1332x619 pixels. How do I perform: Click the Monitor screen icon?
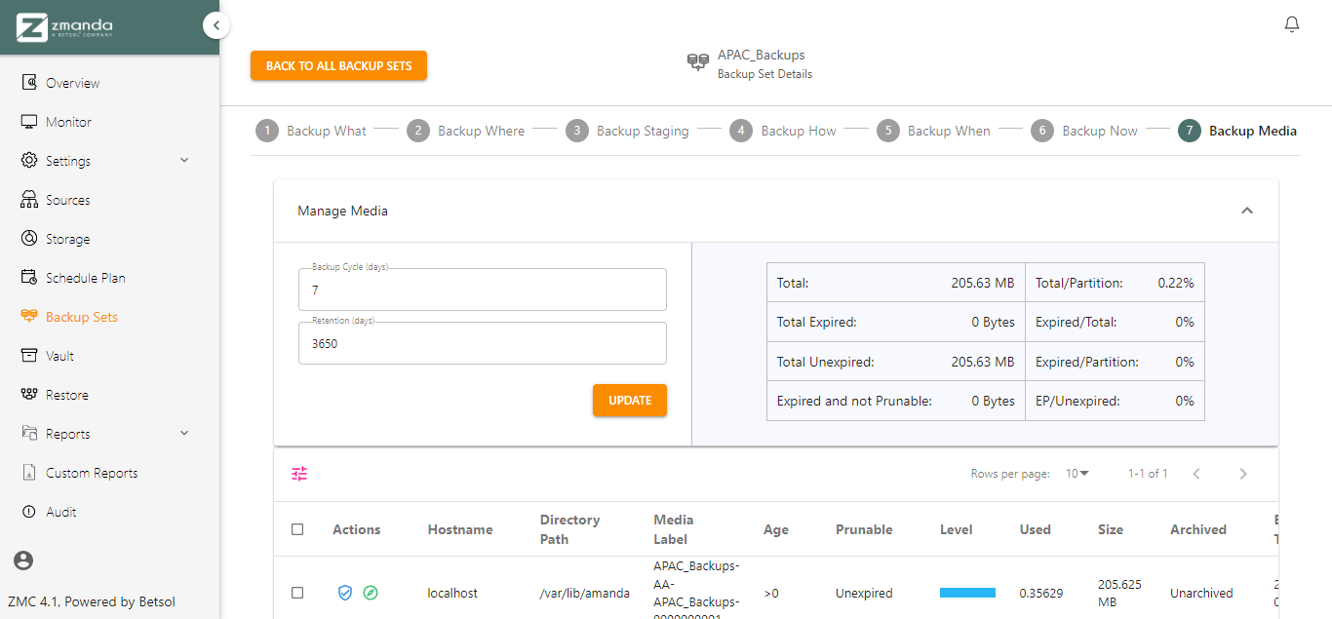(x=29, y=122)
